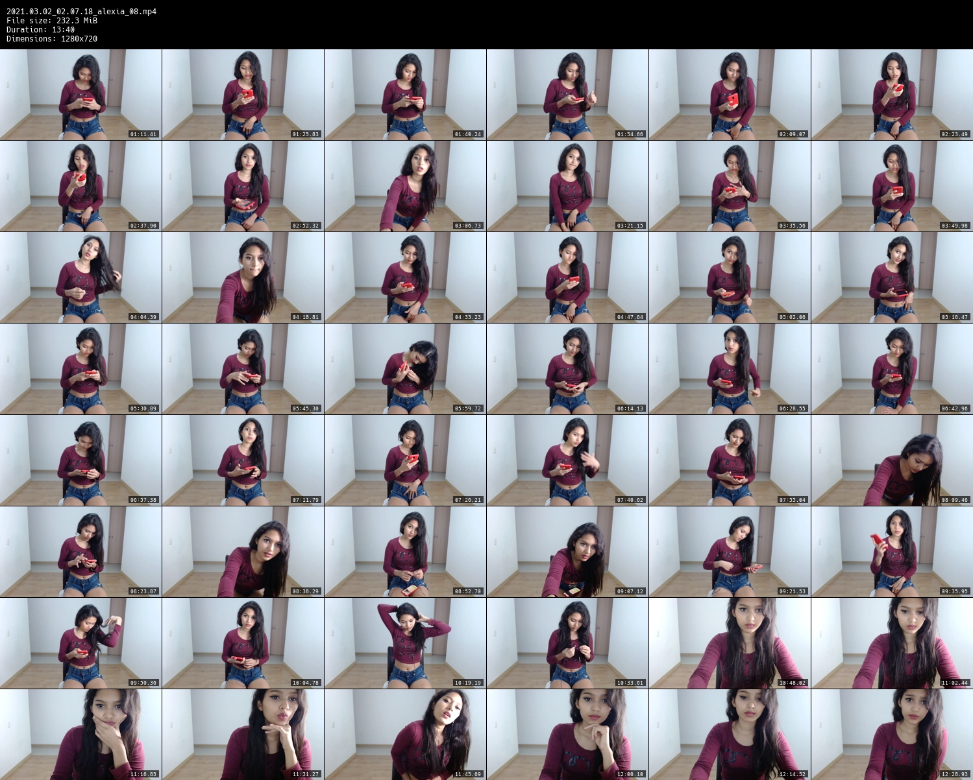Image resolution: width=973 pixels, height=780 pixels.
Task: Choose the frame marked 02:37.90
Action: [80, 186]
